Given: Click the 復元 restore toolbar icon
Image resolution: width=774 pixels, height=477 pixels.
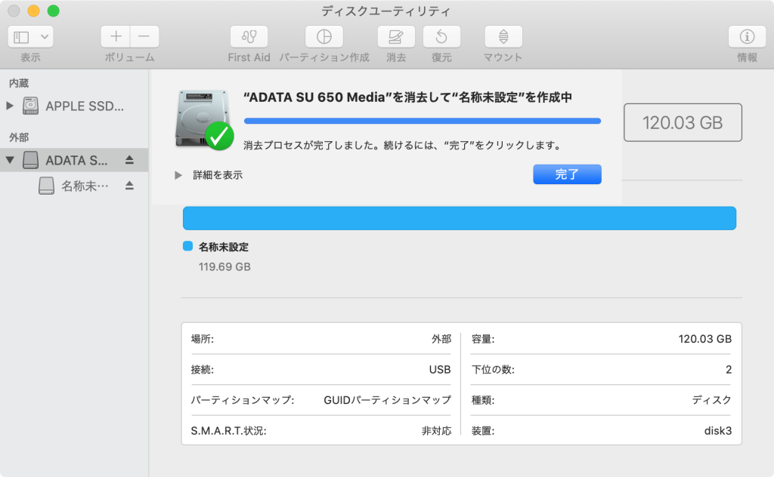Looking at the screenshot, I should coord(441,36).
